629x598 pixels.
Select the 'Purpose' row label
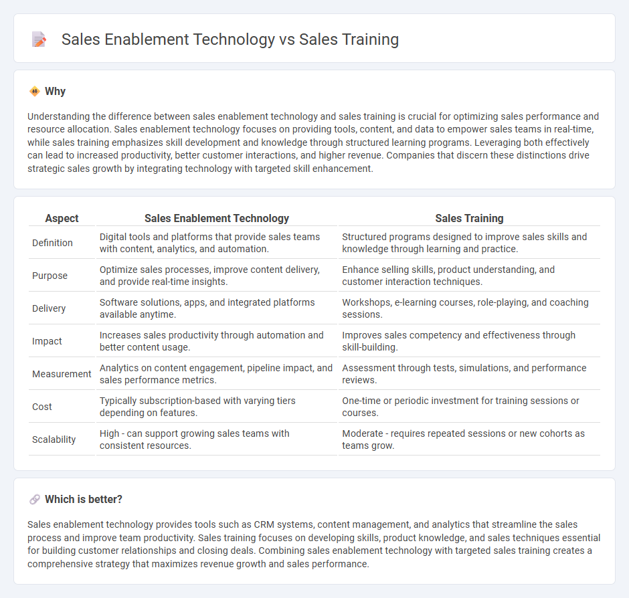click(x=50, y=276)
